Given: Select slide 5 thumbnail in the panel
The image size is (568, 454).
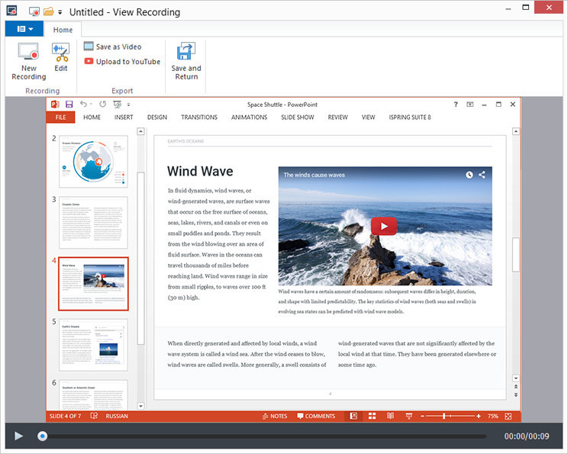Looking at the screenshot, I should click(93, 345).
